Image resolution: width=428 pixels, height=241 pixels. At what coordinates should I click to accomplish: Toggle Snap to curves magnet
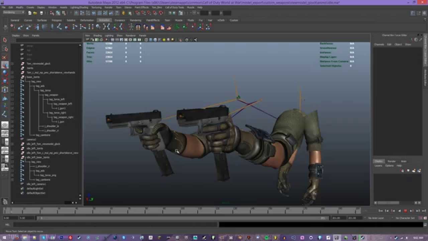143,13
